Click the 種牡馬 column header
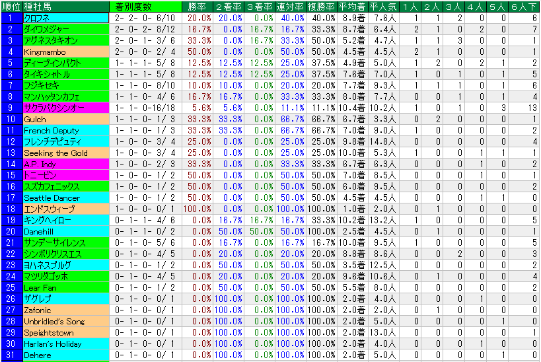The image size is (541, 362). [x=66, y=7]
